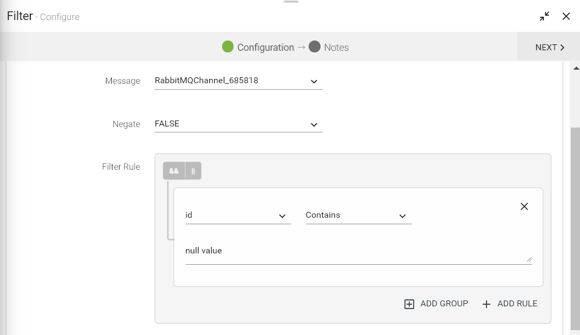Select the Configuration step label
The image size is (580, 335).
(x=265, y=48)
